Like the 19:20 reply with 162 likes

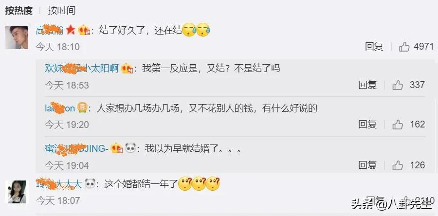click(398, 125)
